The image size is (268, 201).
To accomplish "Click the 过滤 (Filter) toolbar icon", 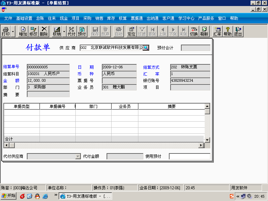I will [x=142, y=31].
